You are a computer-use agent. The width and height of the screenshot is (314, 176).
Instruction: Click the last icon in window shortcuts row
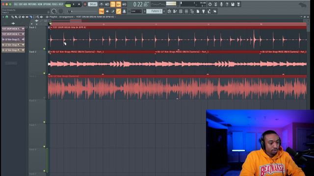(x=215, y=11)
